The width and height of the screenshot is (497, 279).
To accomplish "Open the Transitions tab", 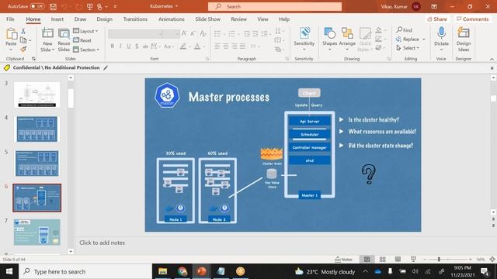I will [135, 19].
